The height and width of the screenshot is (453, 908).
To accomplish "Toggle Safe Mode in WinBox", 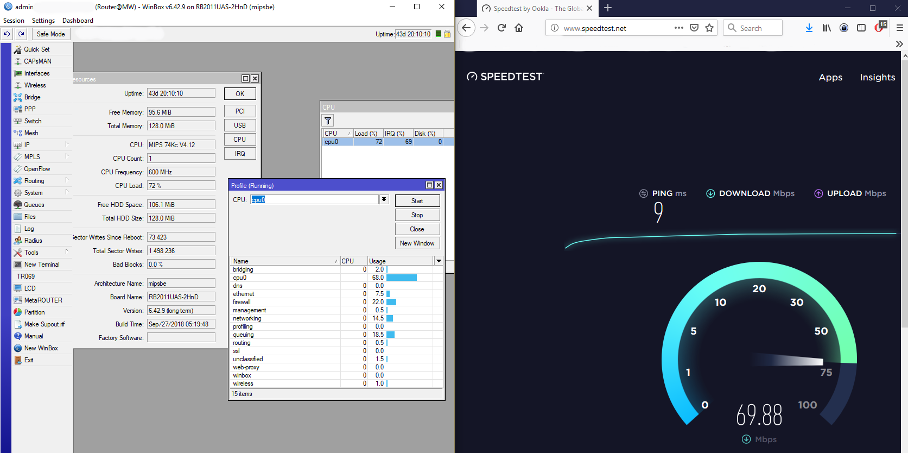I will click(50, 34).
